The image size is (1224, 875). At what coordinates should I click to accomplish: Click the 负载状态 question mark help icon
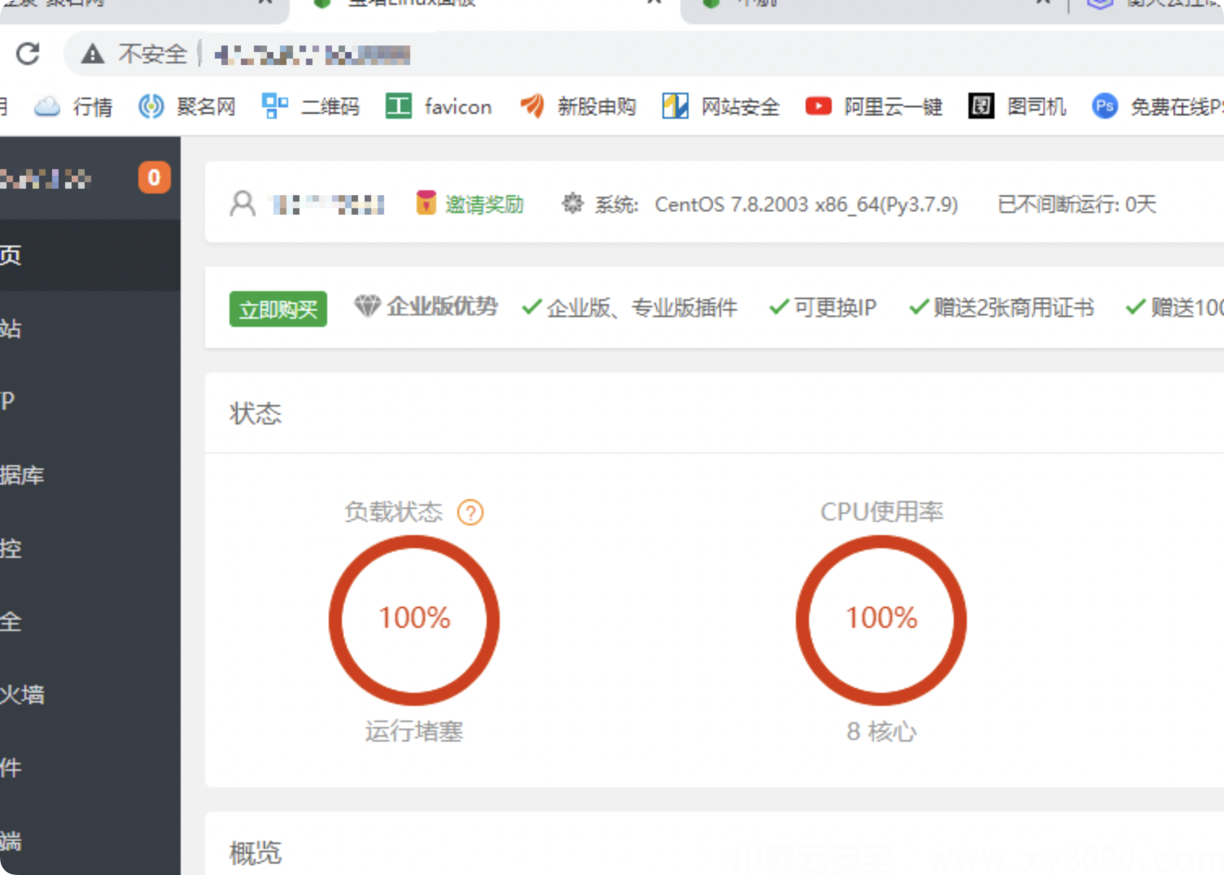470,512
